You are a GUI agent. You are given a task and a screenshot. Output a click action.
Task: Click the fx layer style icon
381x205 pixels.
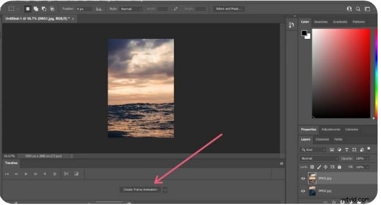coord(334,202)
